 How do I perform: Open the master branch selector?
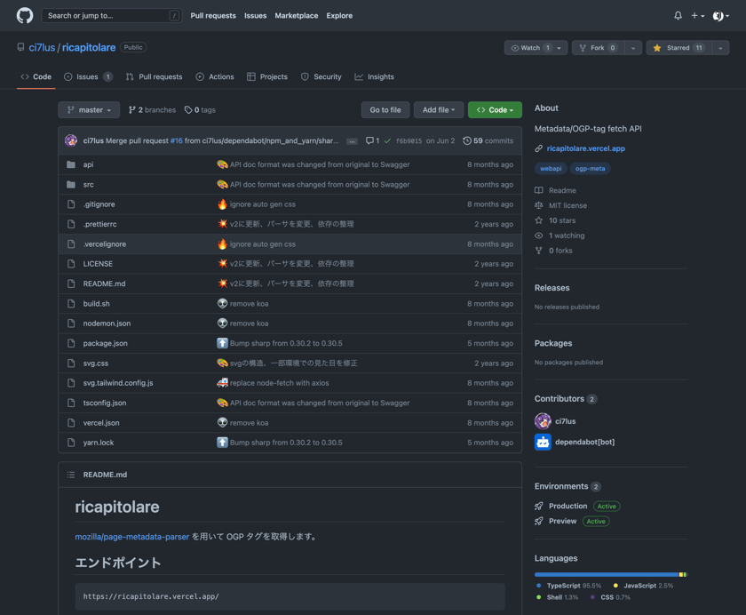[89, 110]
